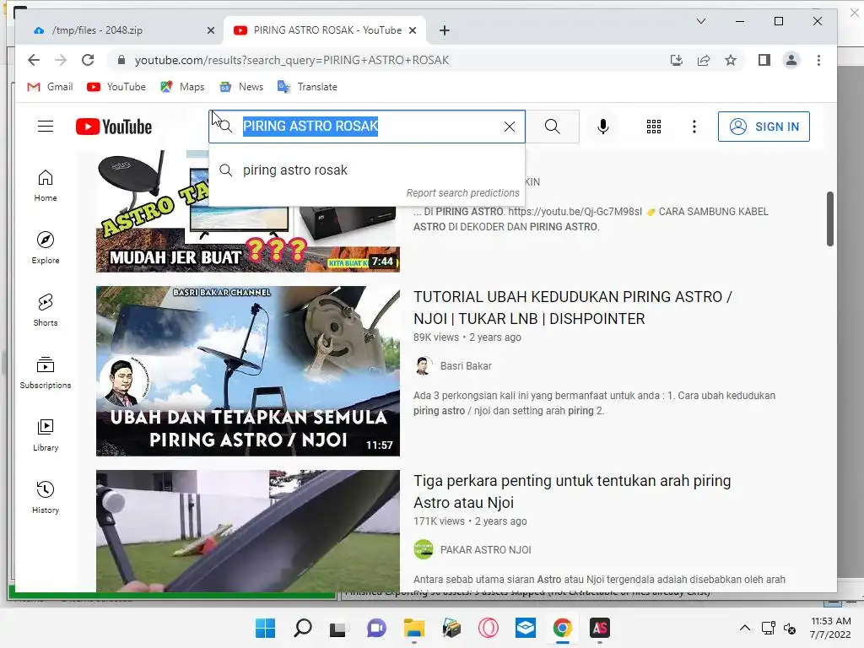Click Report search predictions link
864x648 pixels.
pos(463,193)
